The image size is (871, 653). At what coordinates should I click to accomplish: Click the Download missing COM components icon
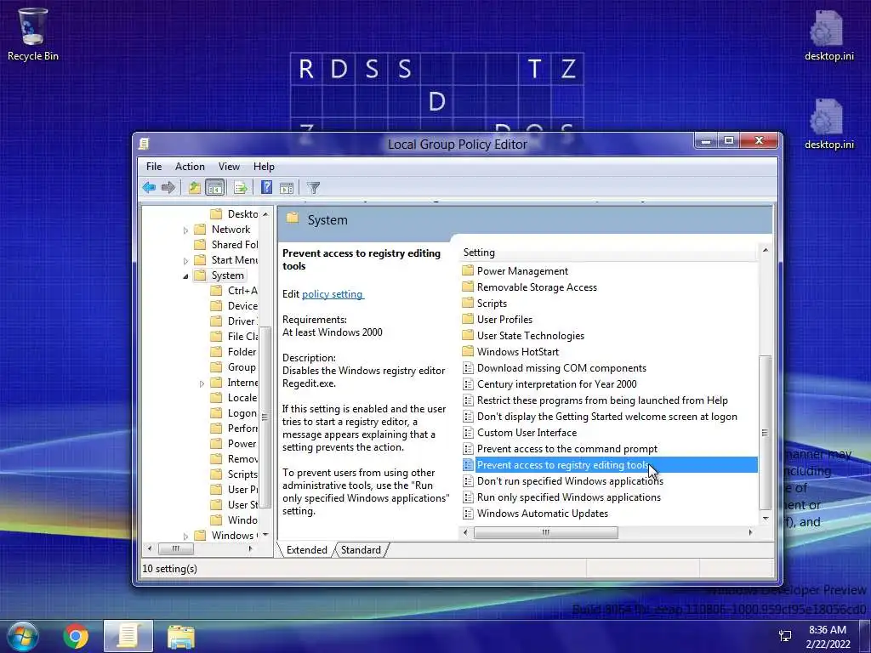(x=469, y=368)
